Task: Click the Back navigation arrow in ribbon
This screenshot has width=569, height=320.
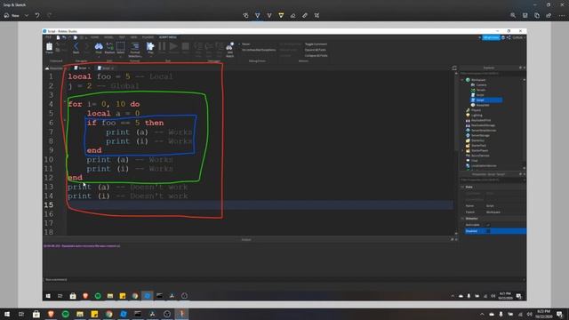Action: [x=76, y=47]
